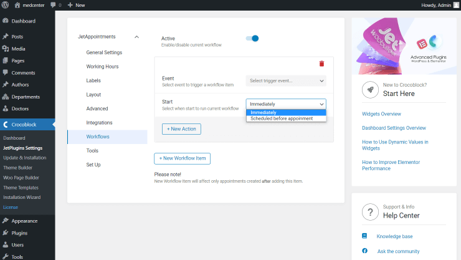The image size is (461, 260).
Task: Click the Facebook community icon
Action: point(364,251)
